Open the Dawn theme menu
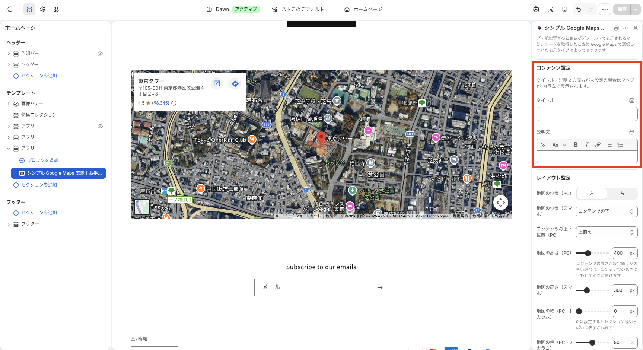Viewport: 643px width, 350px height. (x=233, y=9)
